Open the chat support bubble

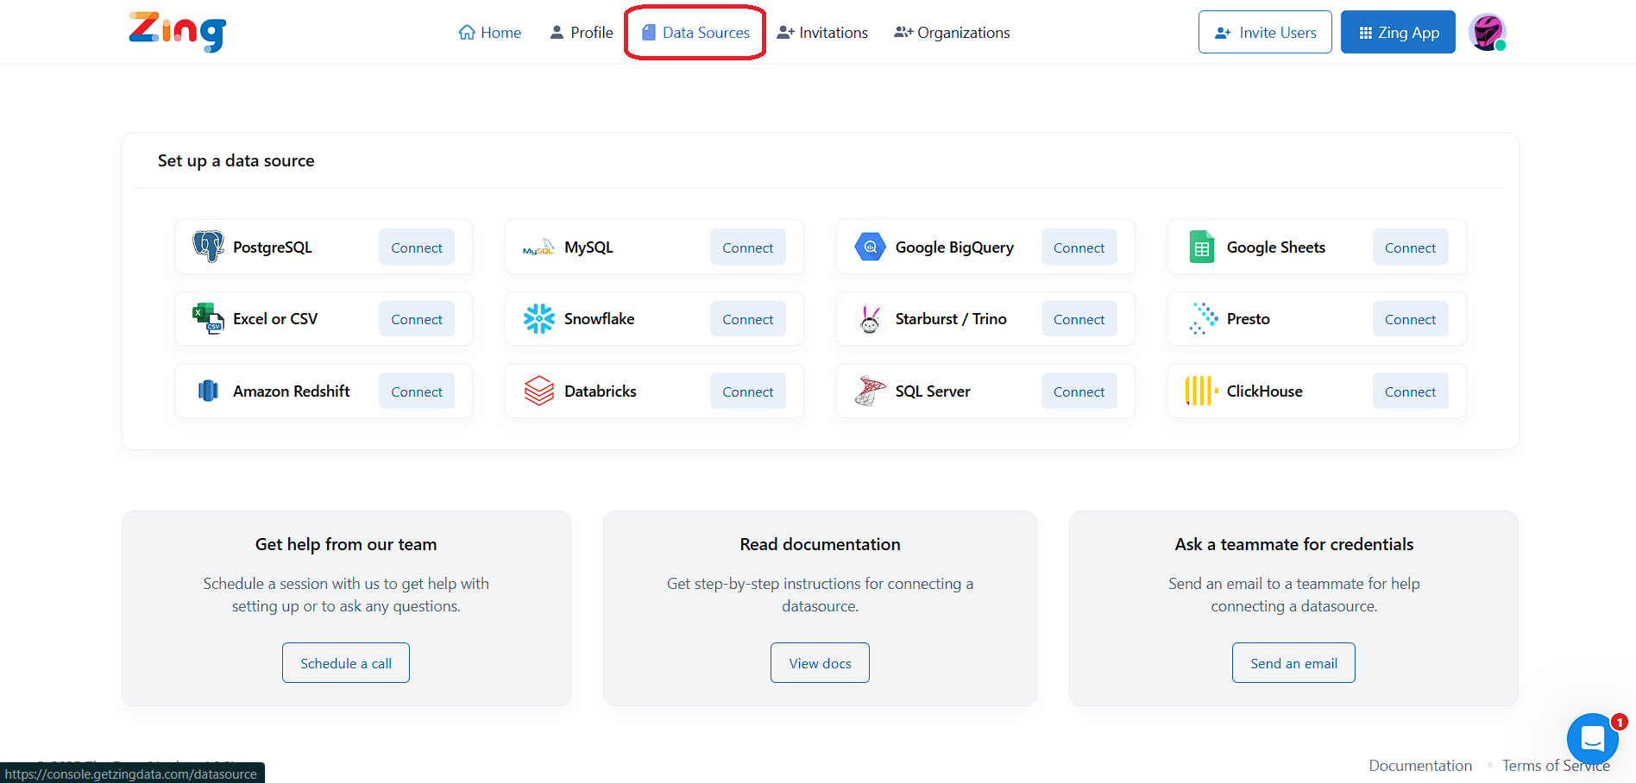pyautogui.click(x=1592, y=738)
